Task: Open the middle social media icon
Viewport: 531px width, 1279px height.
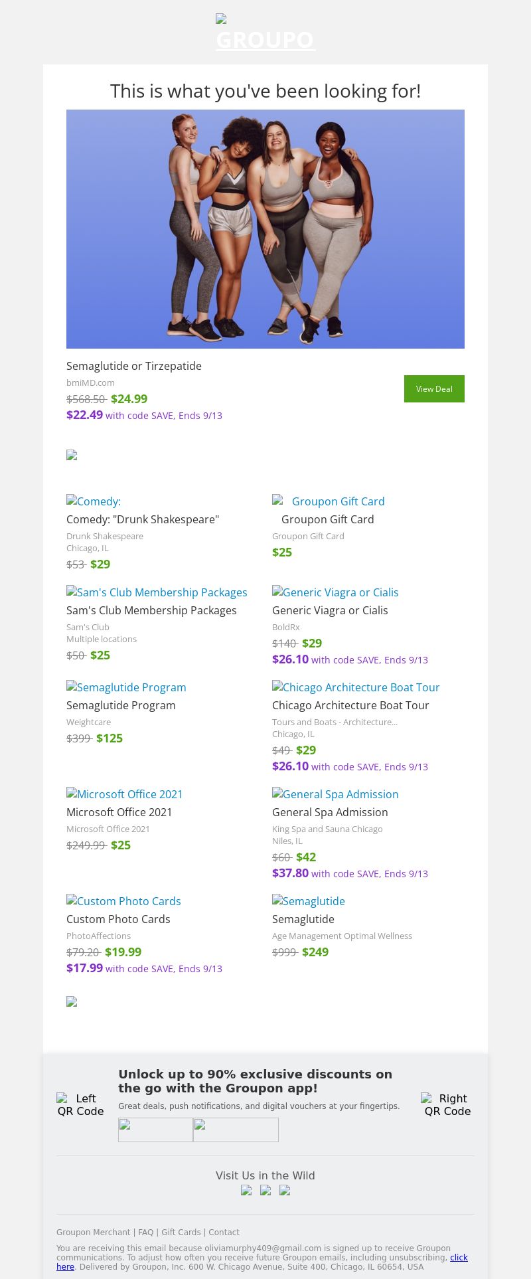Action: pos(265,1190)
